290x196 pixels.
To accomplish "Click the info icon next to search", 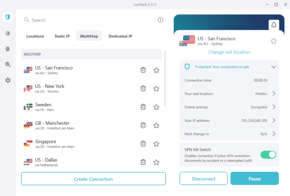I will point(160,20).
